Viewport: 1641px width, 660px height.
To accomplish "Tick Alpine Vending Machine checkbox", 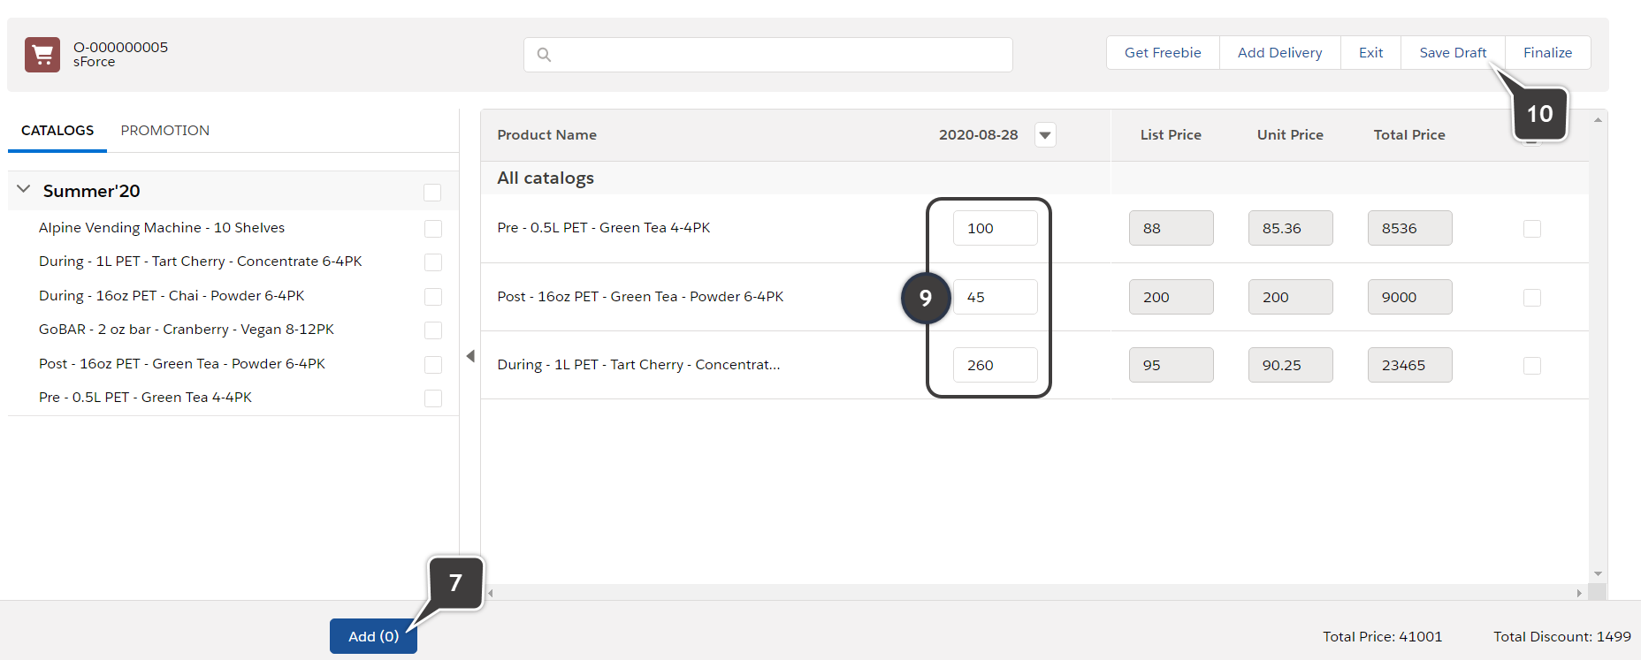I will click(x=432, y=229).
